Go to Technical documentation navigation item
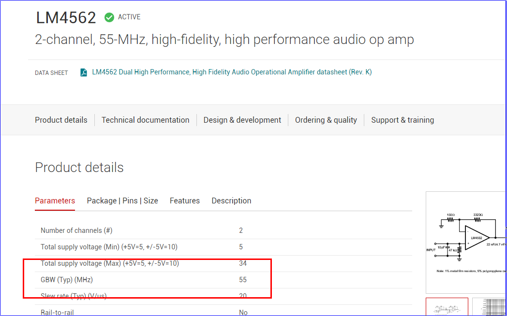The image size is (507, 316). tap(146, 120)
